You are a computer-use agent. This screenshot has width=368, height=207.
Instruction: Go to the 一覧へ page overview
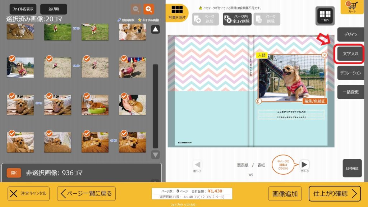pos(325,16)
